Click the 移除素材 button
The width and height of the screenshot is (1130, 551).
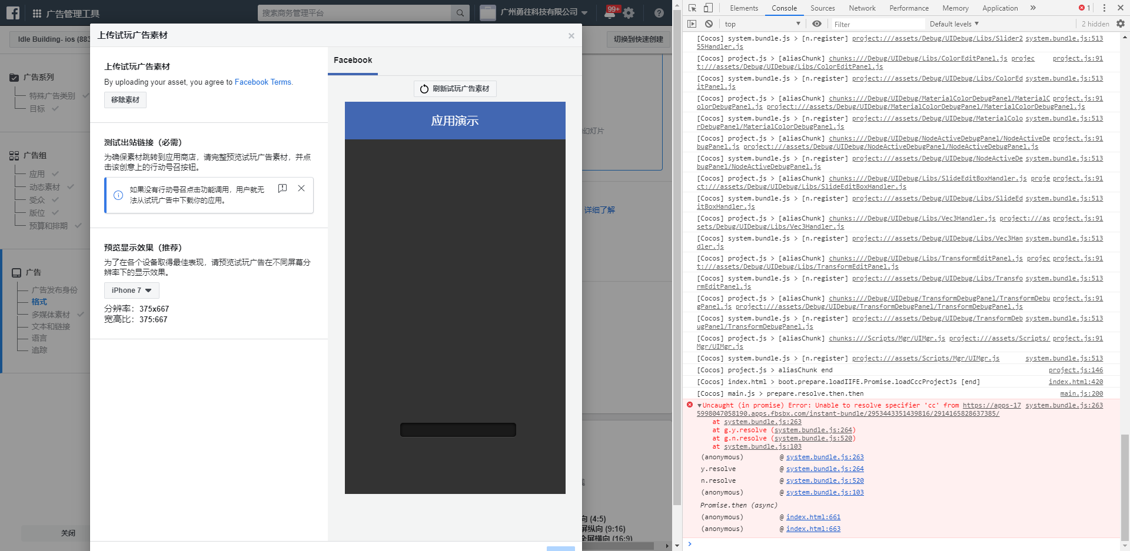[125, 100]
